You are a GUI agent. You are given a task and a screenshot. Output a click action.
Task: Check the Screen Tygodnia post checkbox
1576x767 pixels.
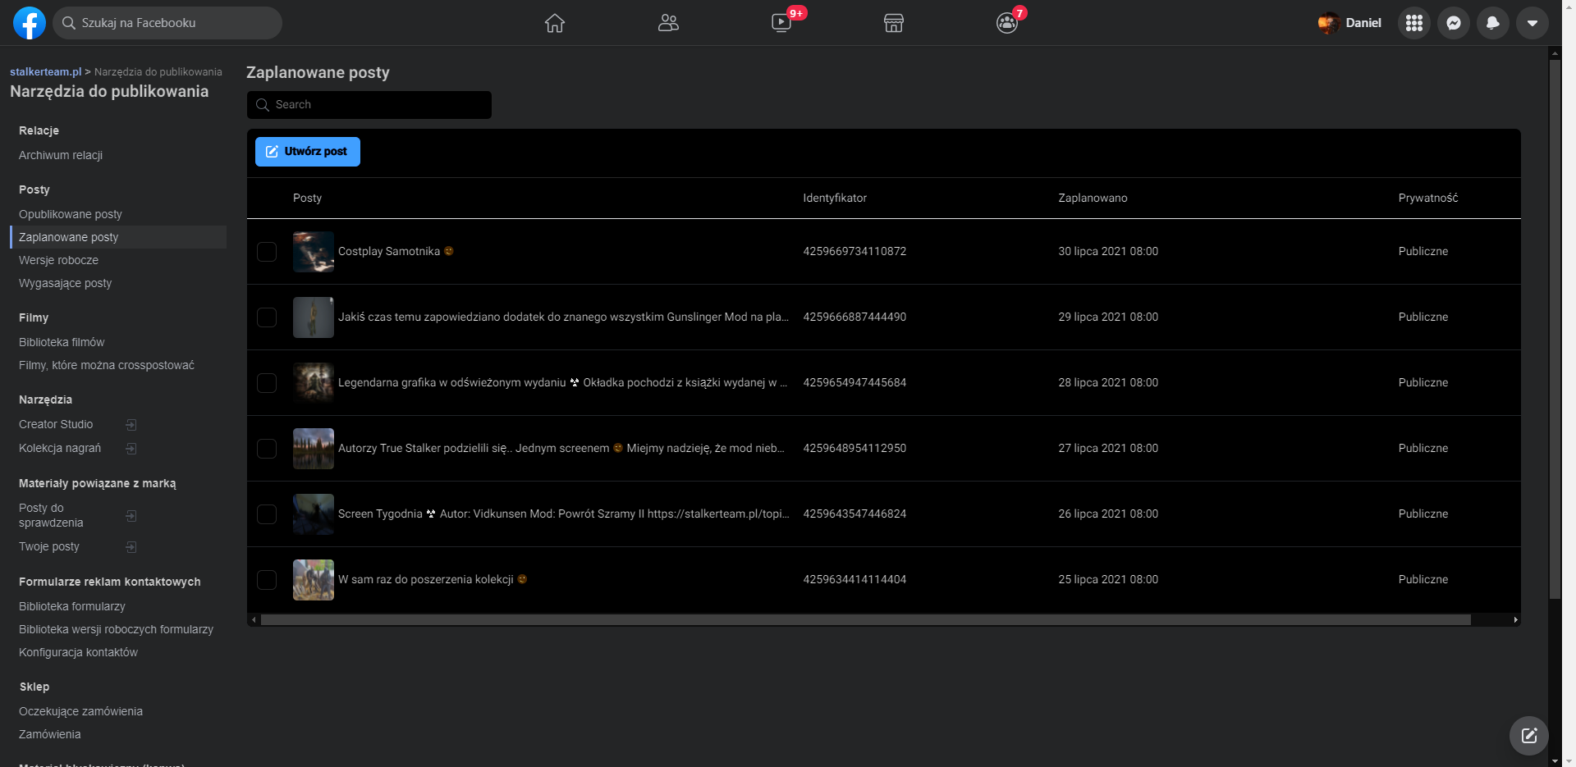tap(267, 514)
